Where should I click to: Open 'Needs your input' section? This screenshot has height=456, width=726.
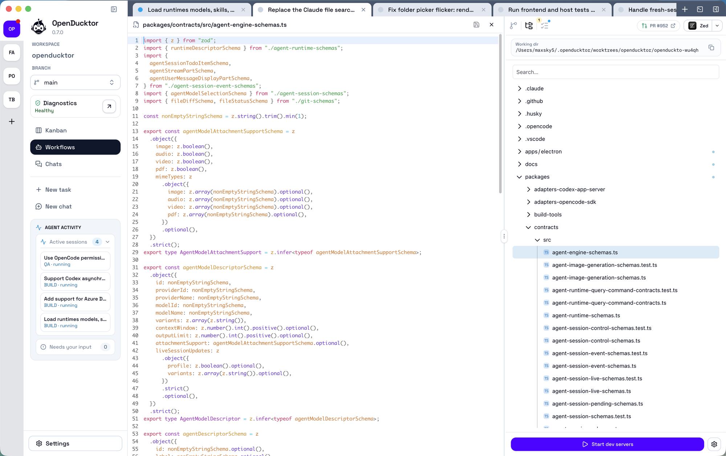[75, 347]
